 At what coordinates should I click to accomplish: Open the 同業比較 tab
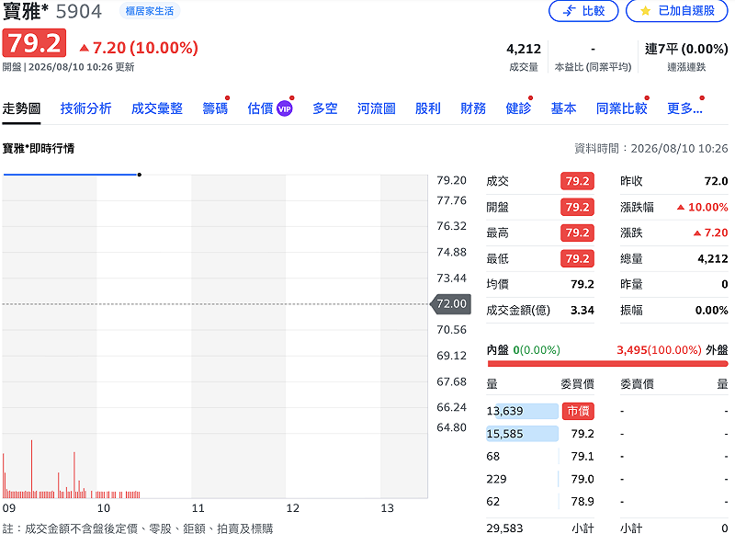622,108
